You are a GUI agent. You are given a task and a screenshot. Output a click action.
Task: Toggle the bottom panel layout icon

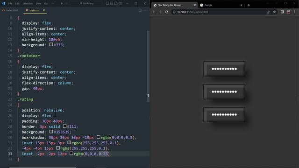point(112,3)
